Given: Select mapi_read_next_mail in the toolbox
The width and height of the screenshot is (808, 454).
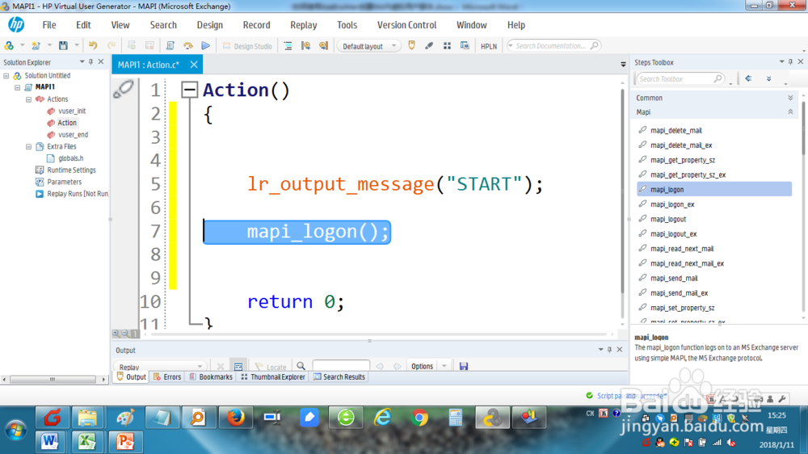Looking at the screenshot, I should pos(682,248).
